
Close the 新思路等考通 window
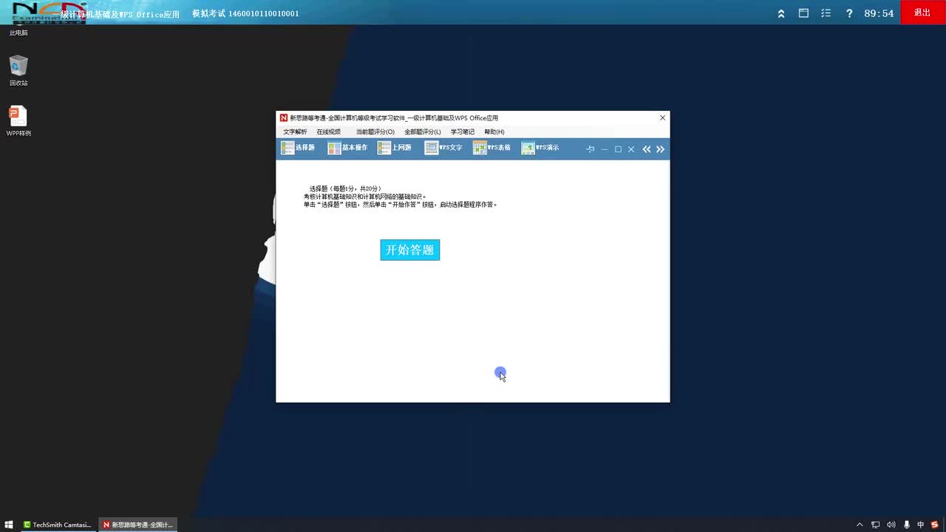662,117
